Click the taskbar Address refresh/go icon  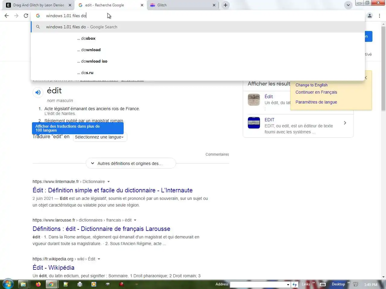pos(295,284)
